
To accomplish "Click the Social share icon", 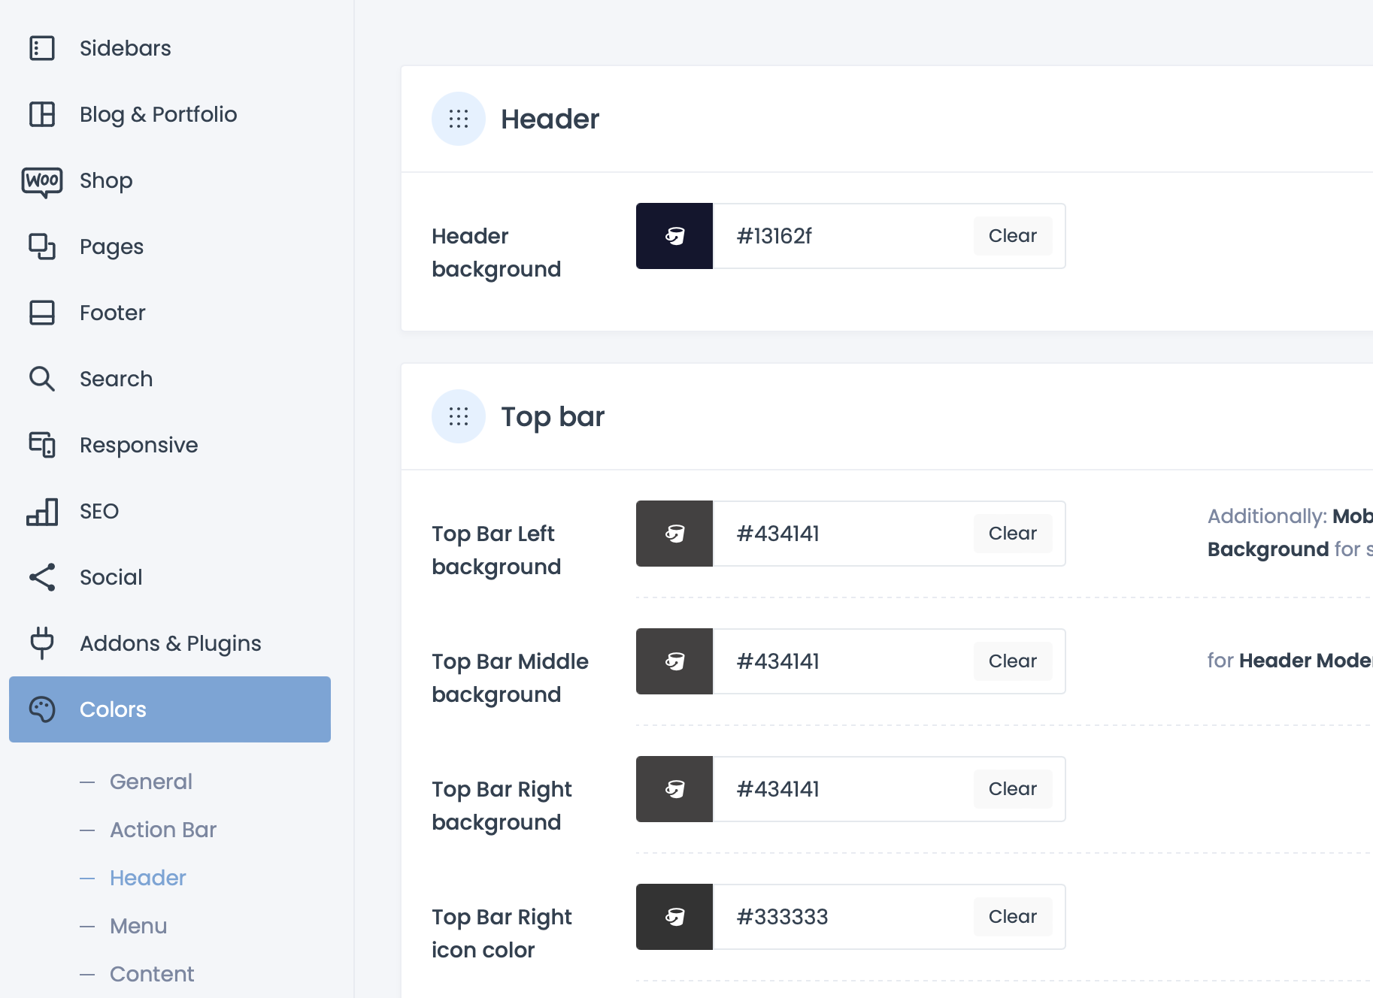I will tap(42, 577).
